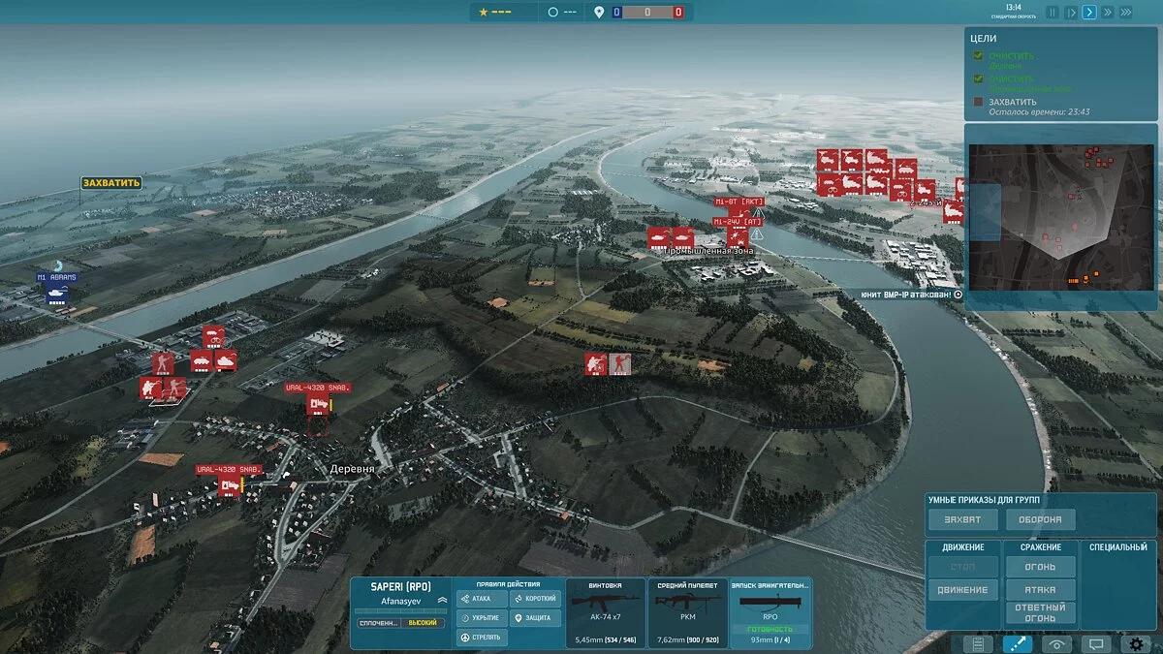1163x654 pixels.
Task: Select the Mi-8T helicopter unit label
Action: (739, 202)
